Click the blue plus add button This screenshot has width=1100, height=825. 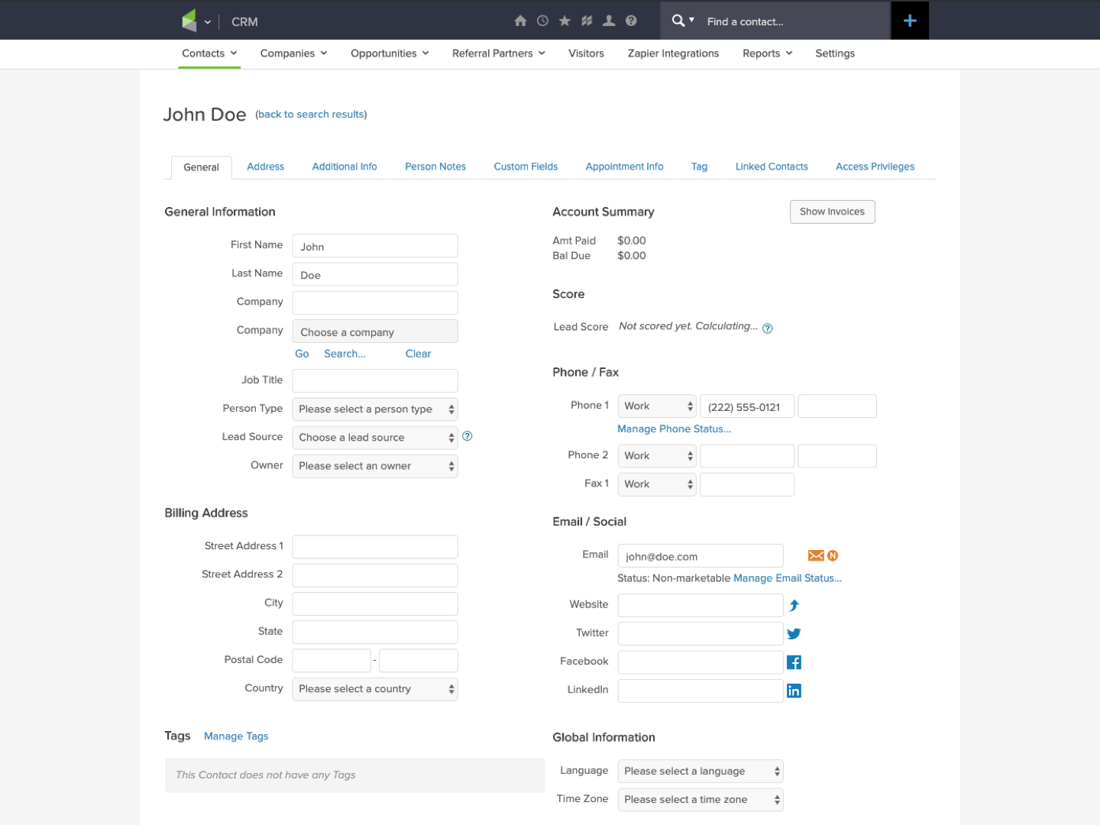[910, 21]
